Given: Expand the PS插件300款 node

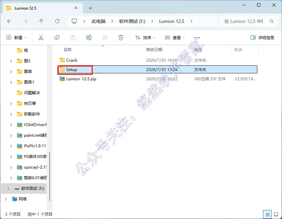Looking at the screenshot, I should click(11, 157).
